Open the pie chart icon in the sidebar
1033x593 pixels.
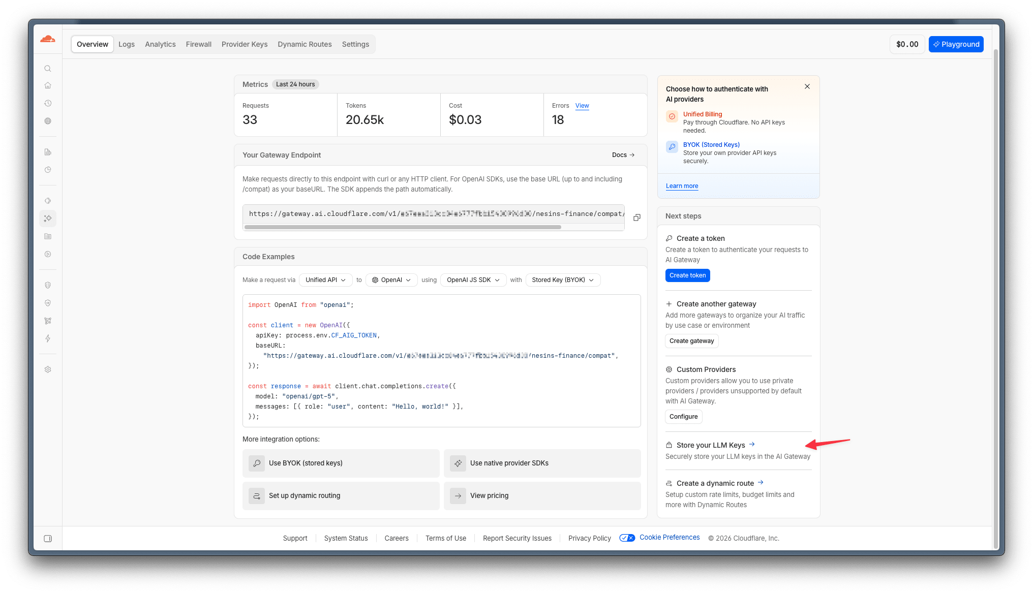point(48,170)
